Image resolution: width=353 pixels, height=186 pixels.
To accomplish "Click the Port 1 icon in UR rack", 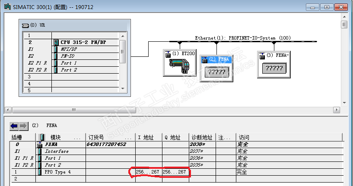I will click(56, 63).
